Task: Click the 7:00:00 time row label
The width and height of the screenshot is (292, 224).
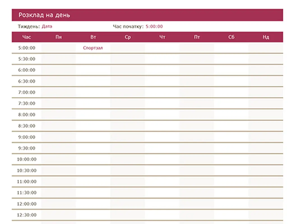Action: pos(27,92)
